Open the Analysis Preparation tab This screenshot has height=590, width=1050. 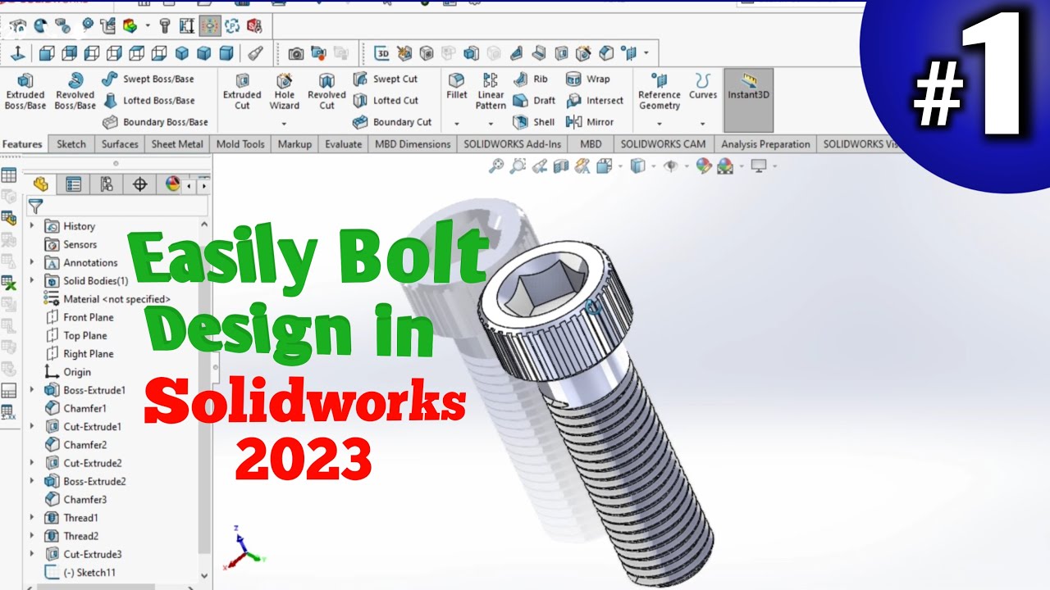pyautogui.click(x=765, y=144)
